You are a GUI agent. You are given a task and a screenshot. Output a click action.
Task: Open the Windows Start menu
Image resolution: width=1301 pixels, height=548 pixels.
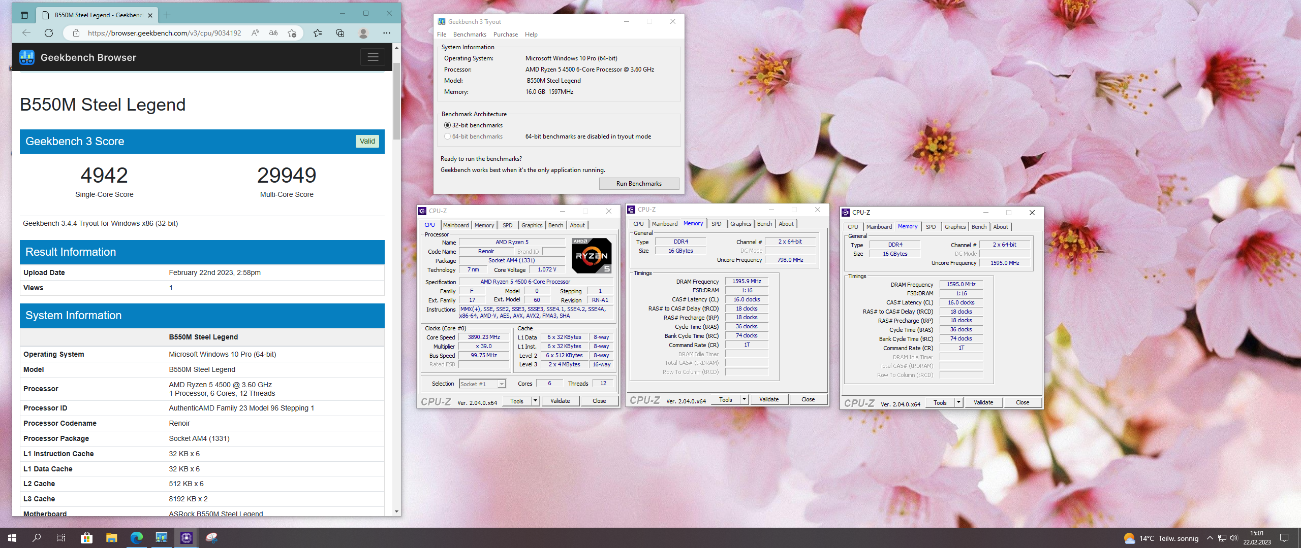pyautogui.click(x=12, y=538)
